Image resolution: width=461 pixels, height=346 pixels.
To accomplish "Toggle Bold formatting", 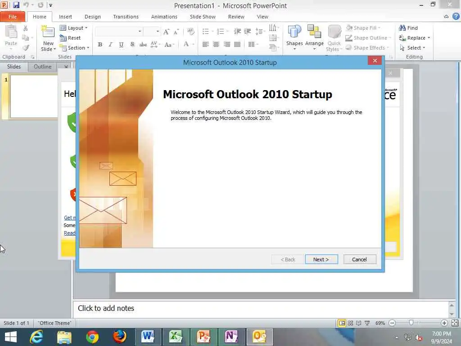I will coord(100,45).
